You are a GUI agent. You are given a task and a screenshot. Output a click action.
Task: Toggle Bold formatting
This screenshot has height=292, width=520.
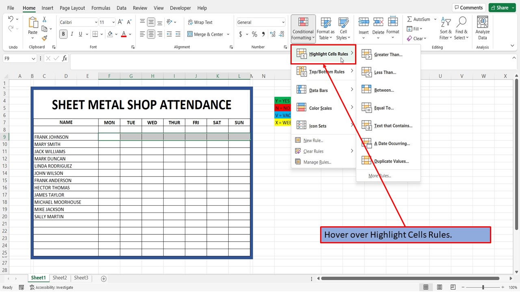click(x=63, y=34)
